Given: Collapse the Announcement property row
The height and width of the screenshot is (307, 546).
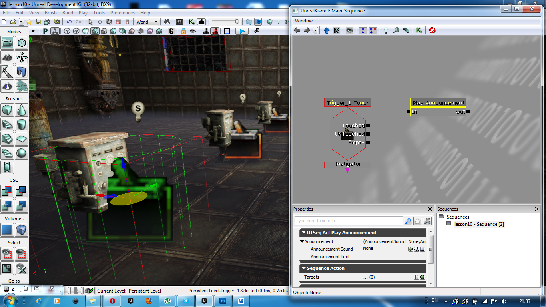Looking at the screenshot, I should pyautogui.click(x=302, y=241).
